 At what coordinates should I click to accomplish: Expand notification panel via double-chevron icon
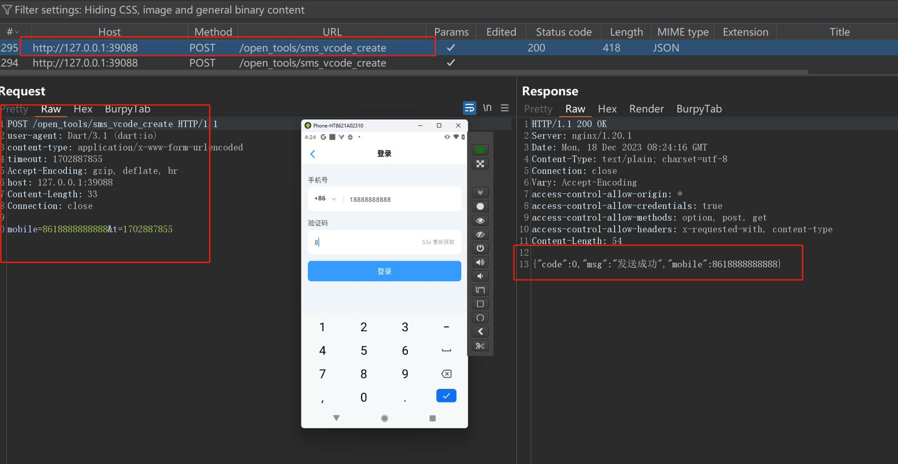click(480, 192)
